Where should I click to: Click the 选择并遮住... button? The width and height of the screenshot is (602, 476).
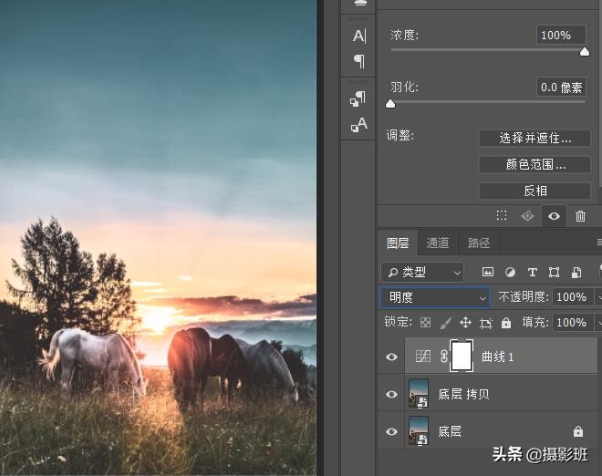pyautogui.click(x=535, y=139)
